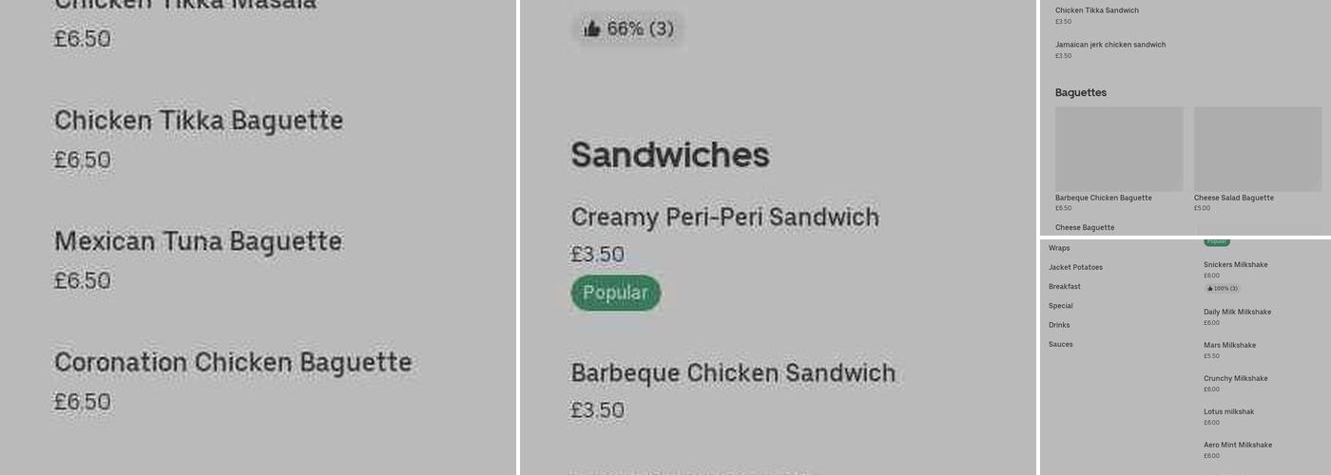
Task: Select the Chicken Tikka Baguette item
Action: 198,122
